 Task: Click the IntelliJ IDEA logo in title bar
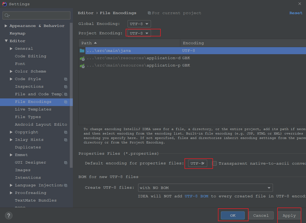[4, 4]
